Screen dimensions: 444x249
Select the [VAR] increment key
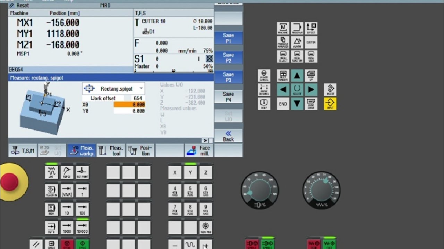tap(67, 191)
